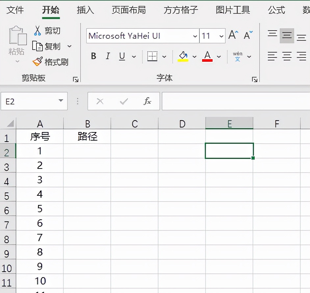This screenshot has height=293, width=310.
Task: Open the Clipboard group dialog launcher
Action: (75, 79)
